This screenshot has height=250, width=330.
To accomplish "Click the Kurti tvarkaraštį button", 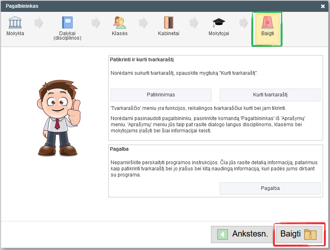I will [x=270, y=95].
